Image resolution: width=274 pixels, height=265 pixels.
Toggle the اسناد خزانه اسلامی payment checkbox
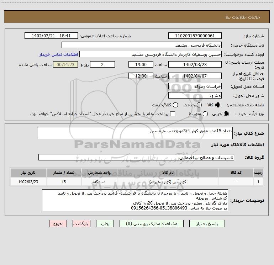(173, 114)
